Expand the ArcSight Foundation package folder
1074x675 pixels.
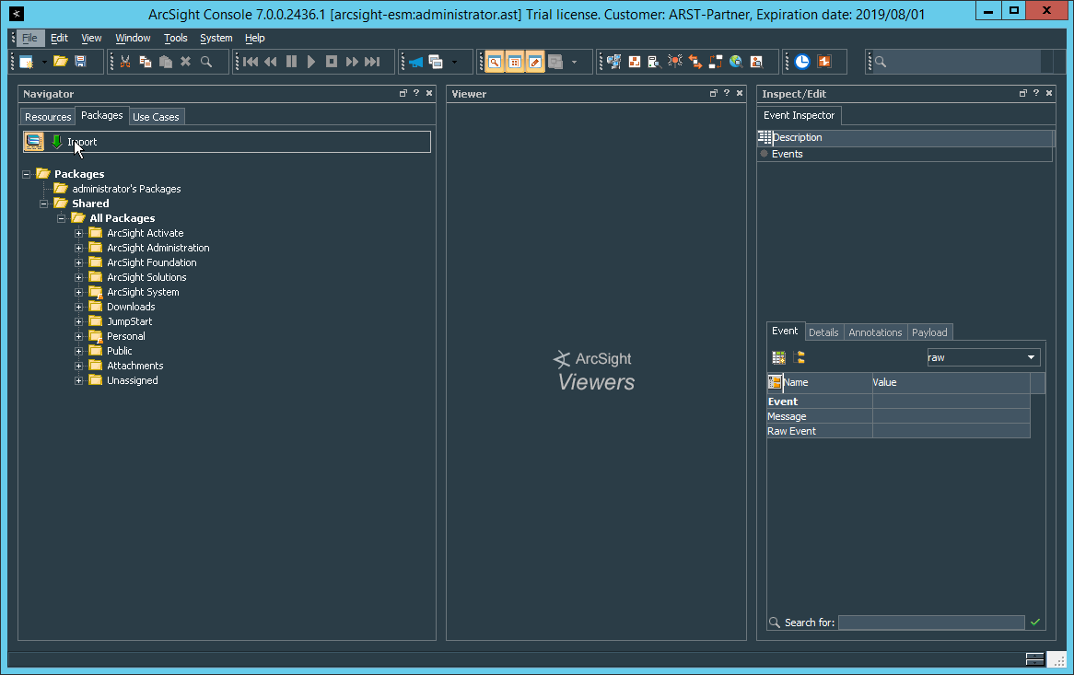[x=79, y=262]
